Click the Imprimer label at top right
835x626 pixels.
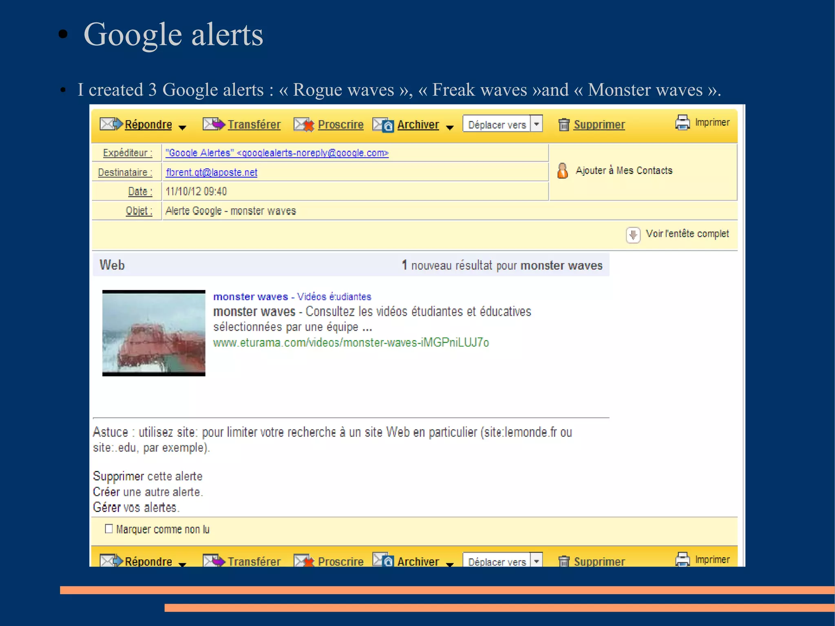712,122
